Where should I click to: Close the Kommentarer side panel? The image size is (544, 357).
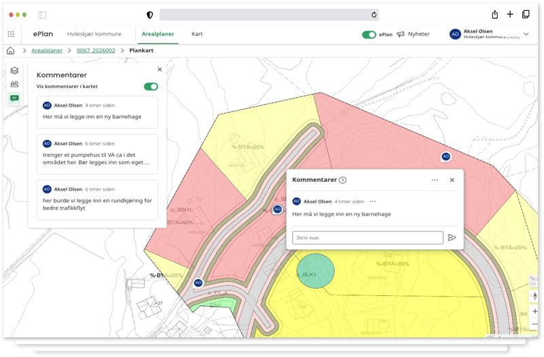click(160, 69)
